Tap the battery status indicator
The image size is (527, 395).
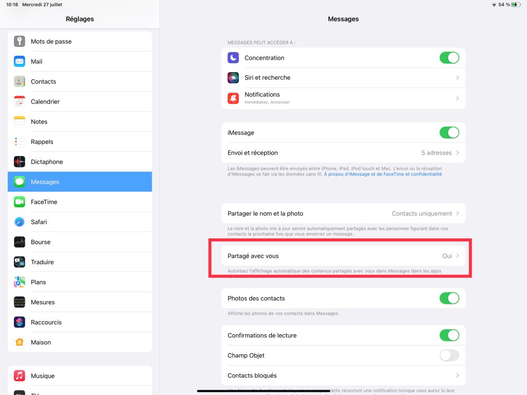(516, 5)
